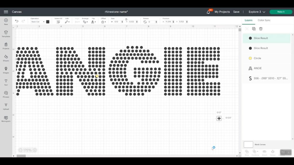Click the Group/Ungroup icon in Layers panel
Image resolution: width=294 pixels, height=165 pixels.
(x=247, y=29)
